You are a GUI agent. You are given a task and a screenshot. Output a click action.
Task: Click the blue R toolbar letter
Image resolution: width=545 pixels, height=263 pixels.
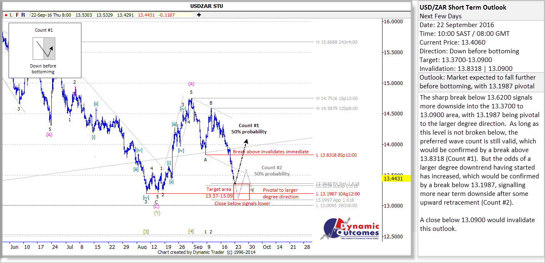click(23, 15)
